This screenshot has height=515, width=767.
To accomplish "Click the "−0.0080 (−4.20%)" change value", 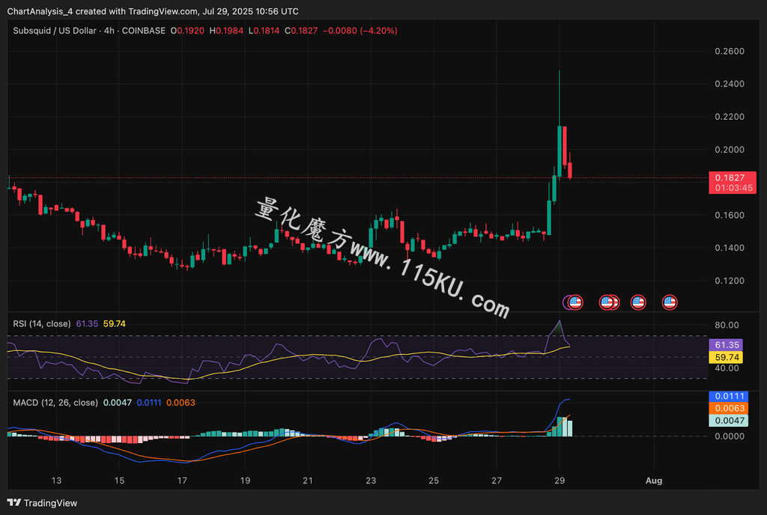I will (360, 30).
